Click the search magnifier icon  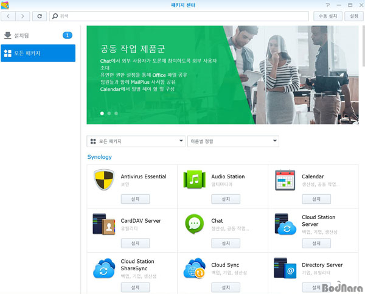click(55, 16)
